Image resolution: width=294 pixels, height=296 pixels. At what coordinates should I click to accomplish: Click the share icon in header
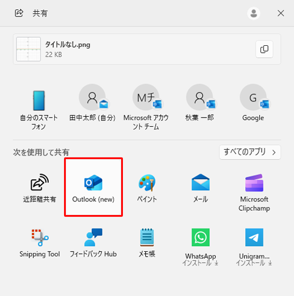(x=19, y=13)
